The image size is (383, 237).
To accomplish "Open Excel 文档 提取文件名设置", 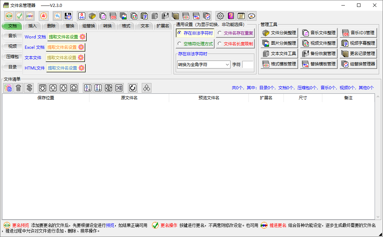I will [x=66, y=47].
